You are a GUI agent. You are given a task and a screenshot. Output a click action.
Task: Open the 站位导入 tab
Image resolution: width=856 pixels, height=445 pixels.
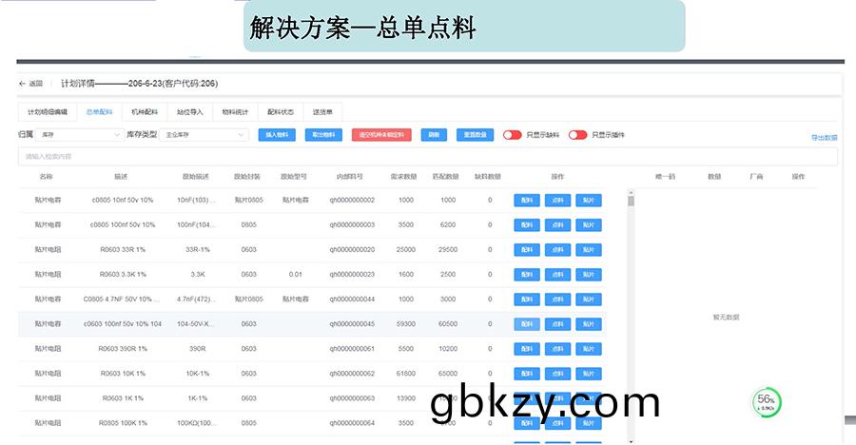click(x=190, y=111)
